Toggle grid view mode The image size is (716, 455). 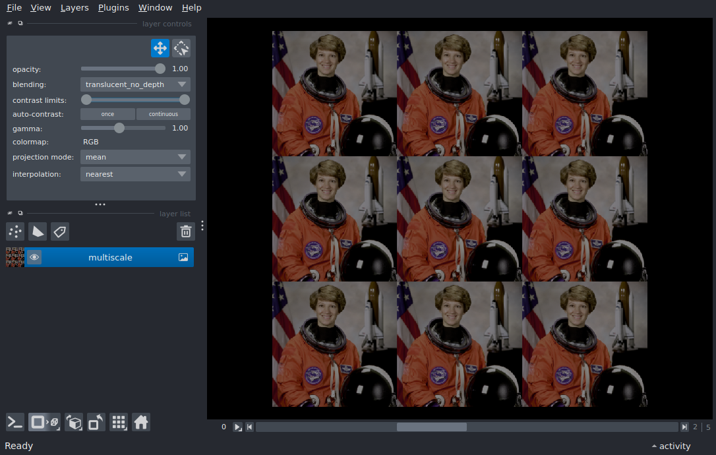[119, 422]
